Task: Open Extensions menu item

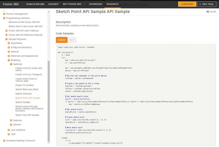Action: [x=96, y=4]
